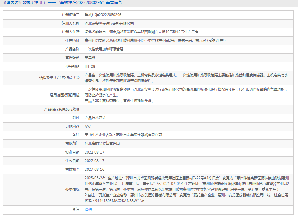298x217 pixels.
Task: Click 河北谊安奥美医疗设备有限公司 in 注册人名称 row
Action: (x=109, y=23)
